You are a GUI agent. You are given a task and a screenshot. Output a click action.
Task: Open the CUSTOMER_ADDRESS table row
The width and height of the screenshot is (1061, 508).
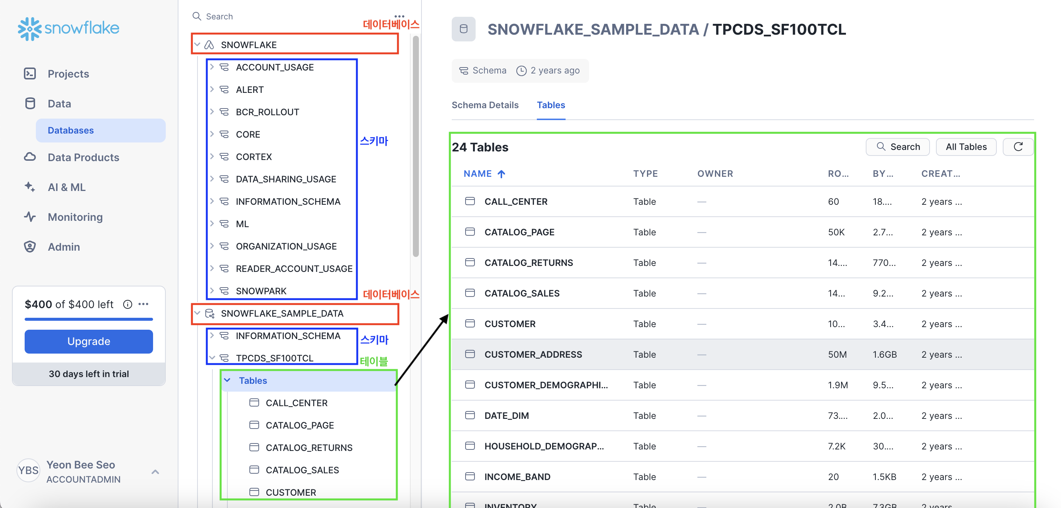pyautogui.click(x=533, y=354)
